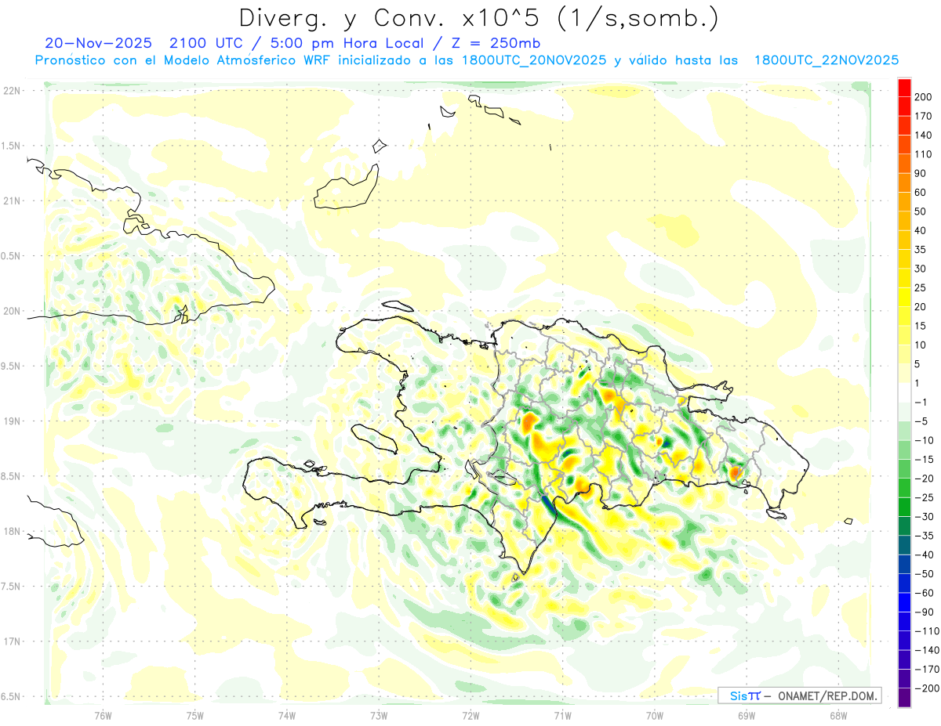Click the 'Diverg. y Conv. x10^5 (1/s,somb.)' title

click(x=478, y=18)
